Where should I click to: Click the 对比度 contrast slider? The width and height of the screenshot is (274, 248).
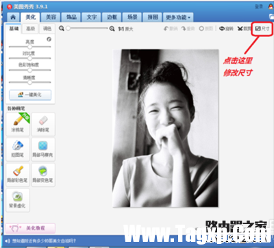(29, 58)
